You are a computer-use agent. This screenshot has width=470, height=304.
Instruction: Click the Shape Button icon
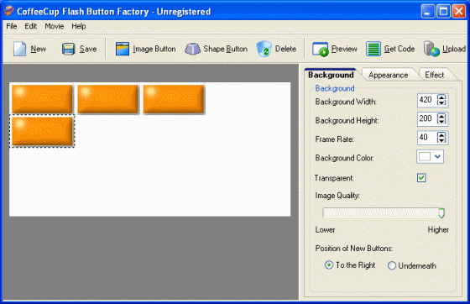[192, 49]
